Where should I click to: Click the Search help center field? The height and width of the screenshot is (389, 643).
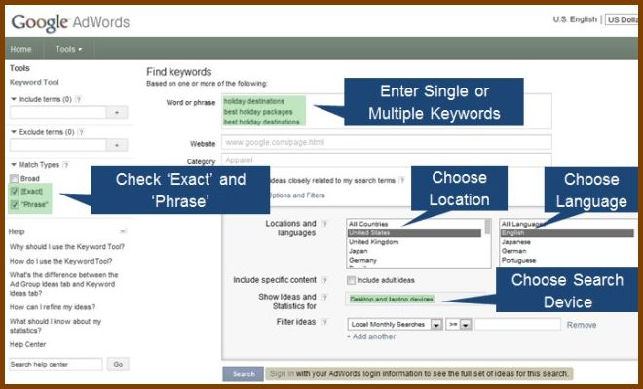(x=56, y=364)
